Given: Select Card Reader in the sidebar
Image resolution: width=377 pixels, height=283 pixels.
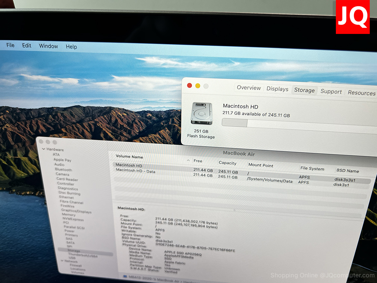Looking at the screenshot, I should (x=67, y=179).
